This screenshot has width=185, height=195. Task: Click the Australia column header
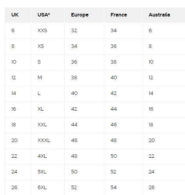tap(163, 15)
